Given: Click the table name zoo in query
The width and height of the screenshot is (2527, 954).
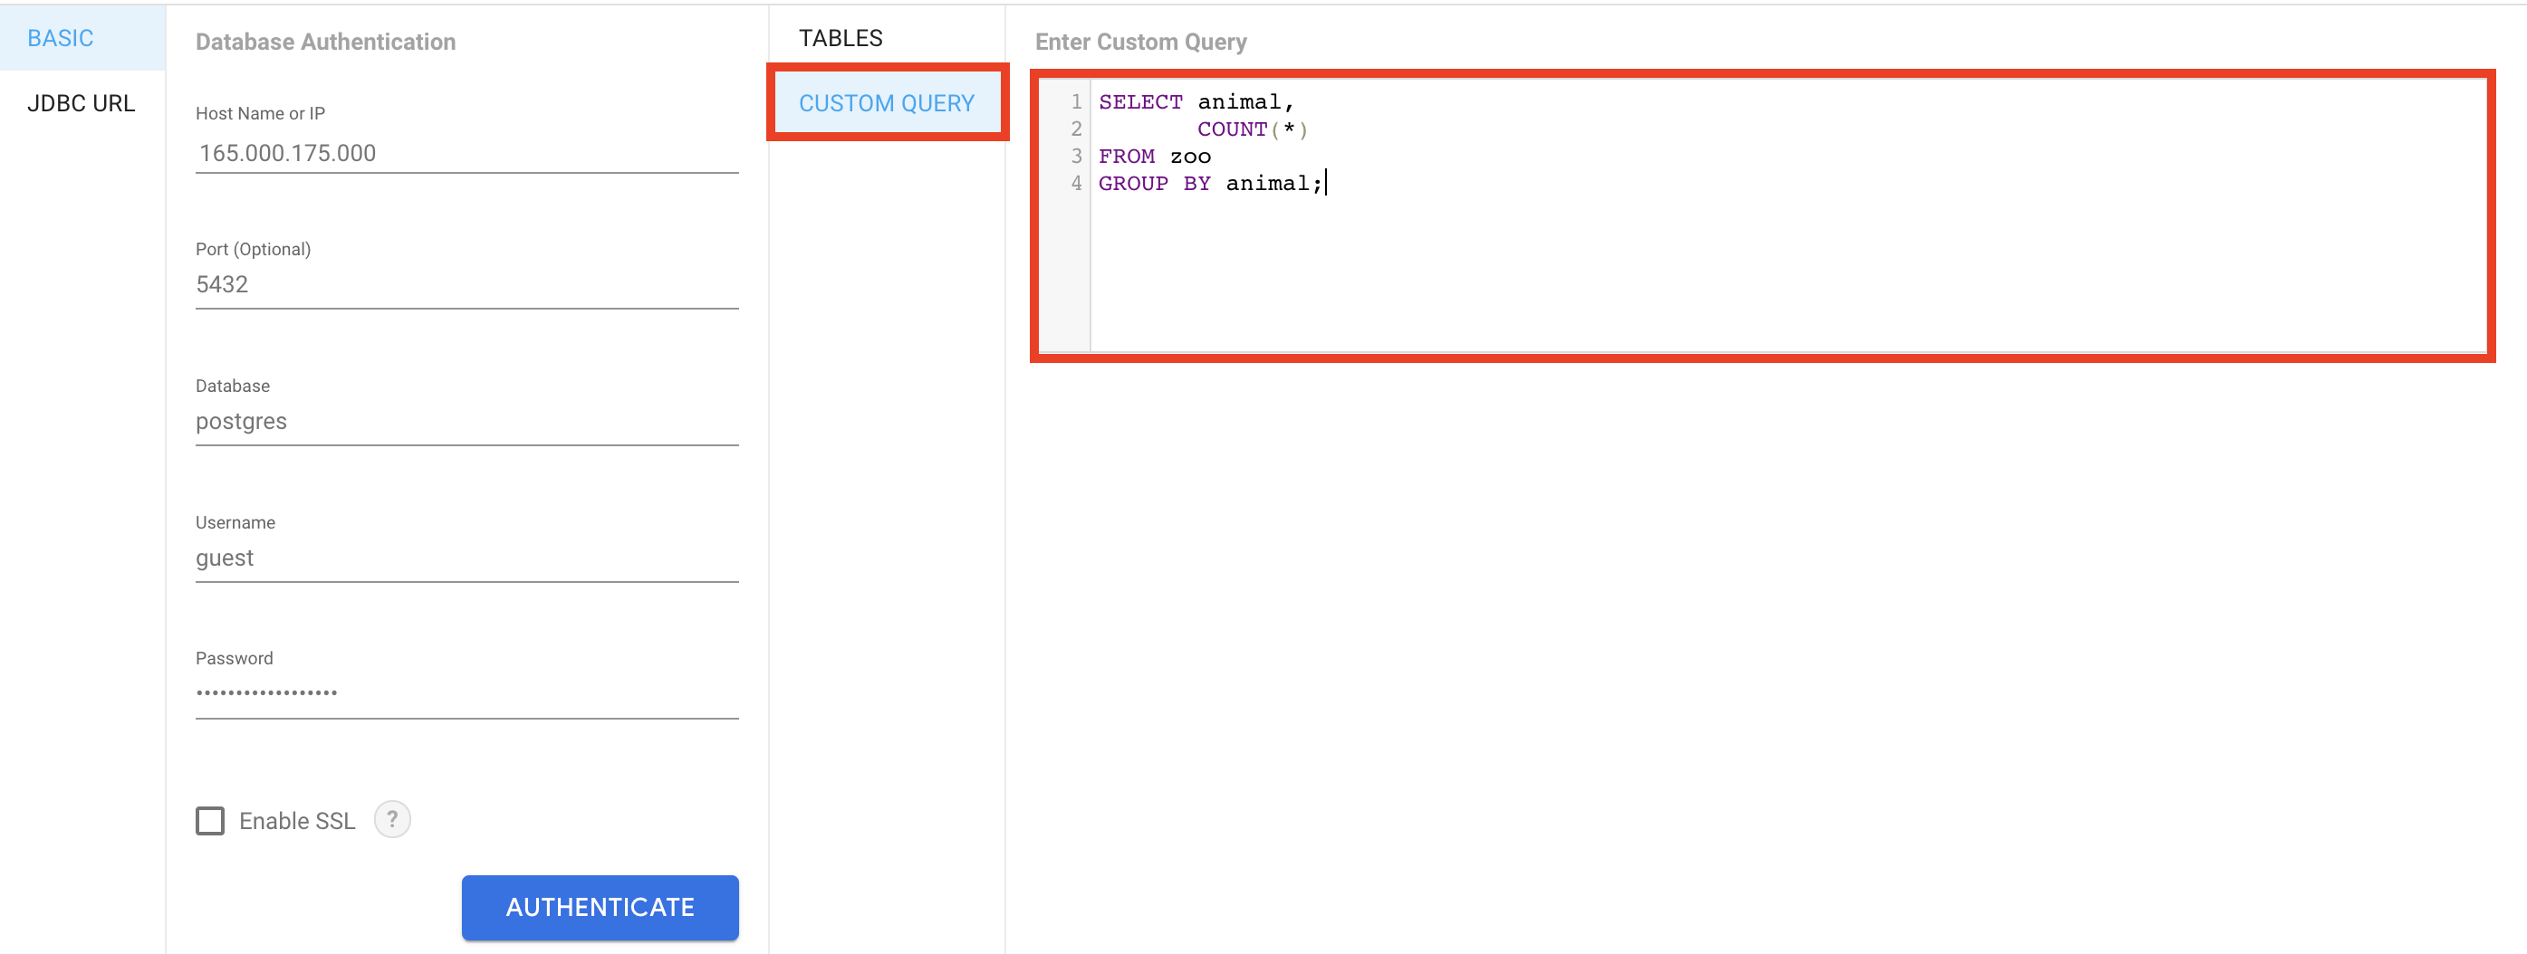Looking at the screenshot, I should coord(1190,157).
